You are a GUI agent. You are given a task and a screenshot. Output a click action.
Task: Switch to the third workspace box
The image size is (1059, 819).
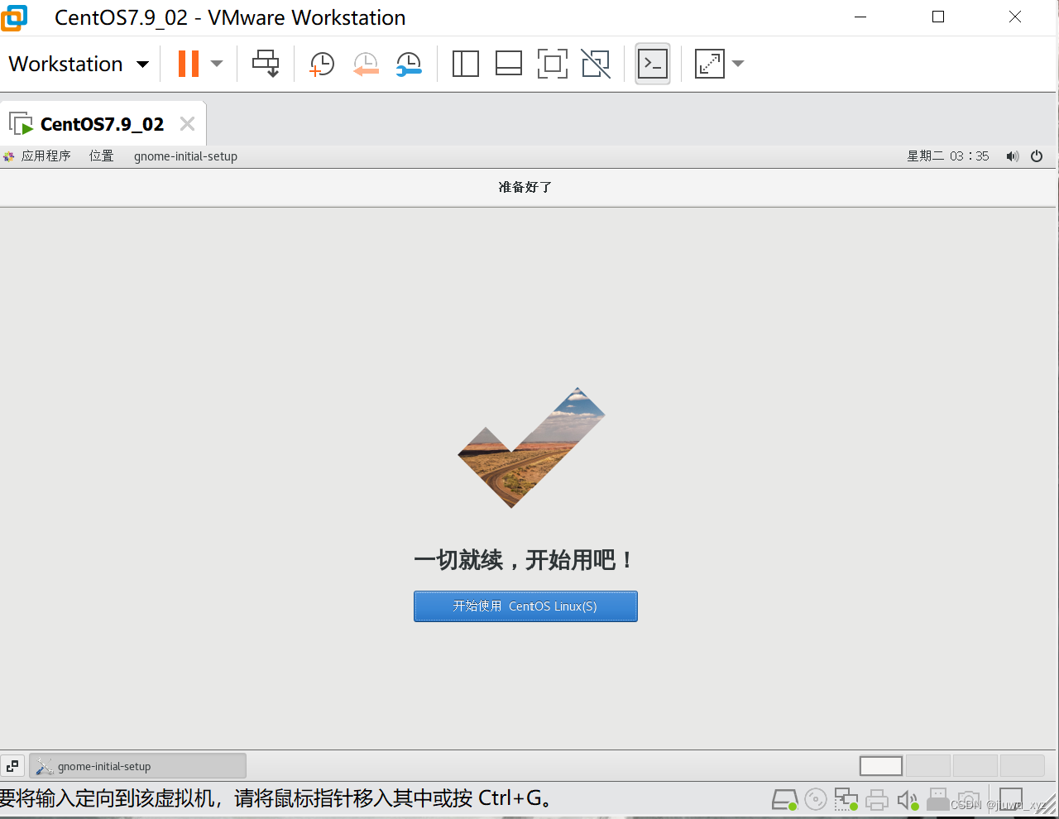(x=975, y=766)
